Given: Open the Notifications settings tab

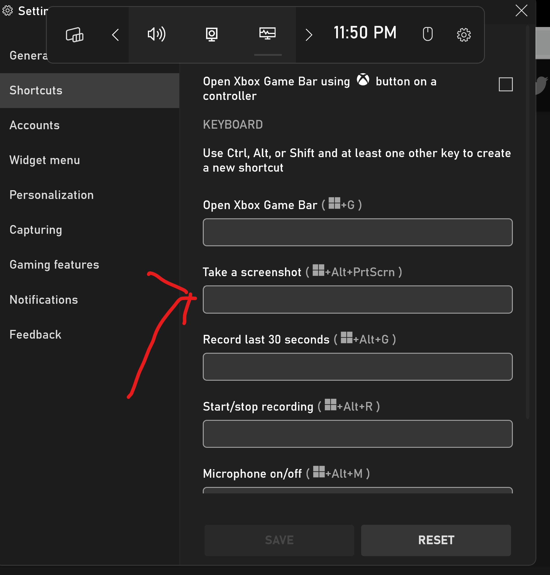Looking at the screenshot, I should [89, 300].
